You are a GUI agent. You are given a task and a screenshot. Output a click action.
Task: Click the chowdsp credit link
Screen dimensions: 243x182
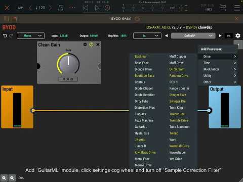coord(205,27)
